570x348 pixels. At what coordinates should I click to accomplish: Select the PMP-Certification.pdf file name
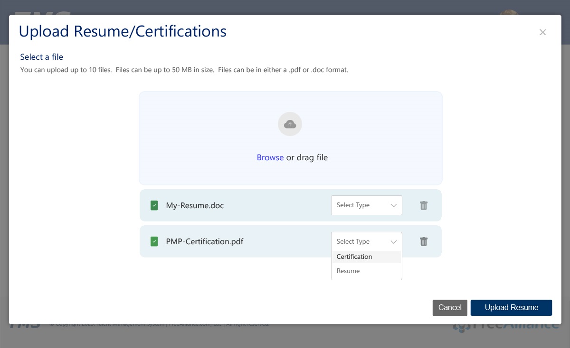click(x=204, y=241)
